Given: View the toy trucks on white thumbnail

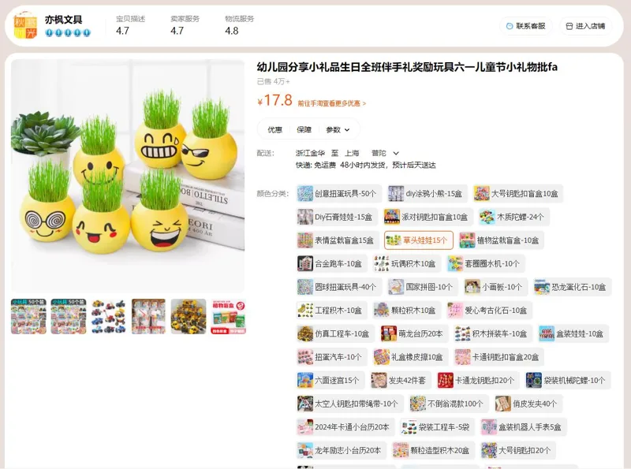Looking at the screenshot, I should [108, 317].
